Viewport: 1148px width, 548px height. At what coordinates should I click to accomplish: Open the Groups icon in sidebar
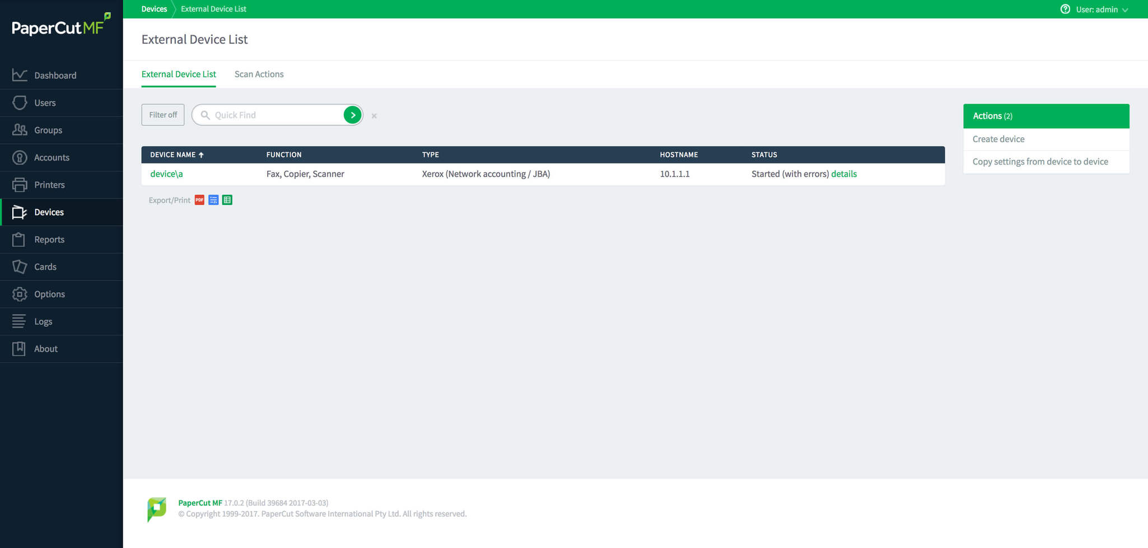tap(20, 130)
